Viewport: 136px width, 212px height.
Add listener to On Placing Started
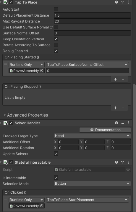coord(116,79)
